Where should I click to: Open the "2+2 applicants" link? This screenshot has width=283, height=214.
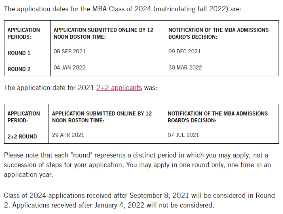(119, 88)
